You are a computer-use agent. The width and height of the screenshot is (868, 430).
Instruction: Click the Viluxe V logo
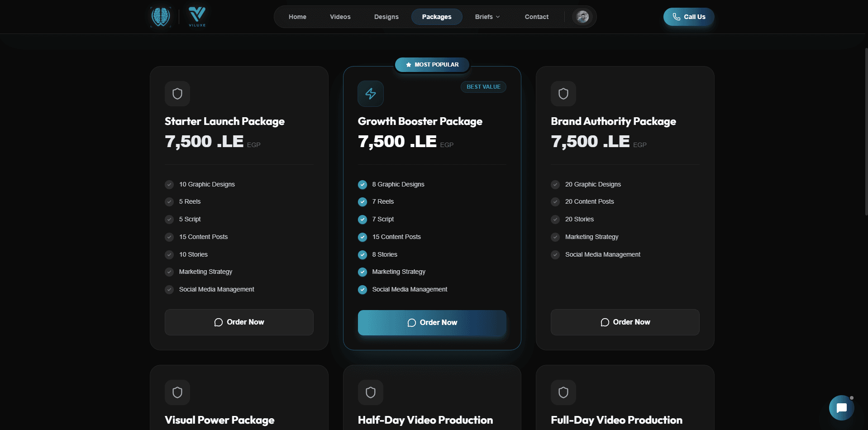pos(197,17)
